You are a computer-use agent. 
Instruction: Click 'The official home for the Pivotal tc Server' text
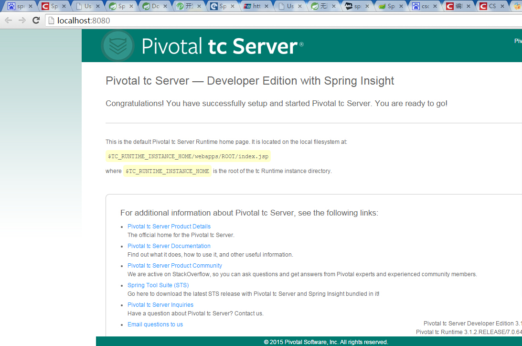tap(181, 235)
